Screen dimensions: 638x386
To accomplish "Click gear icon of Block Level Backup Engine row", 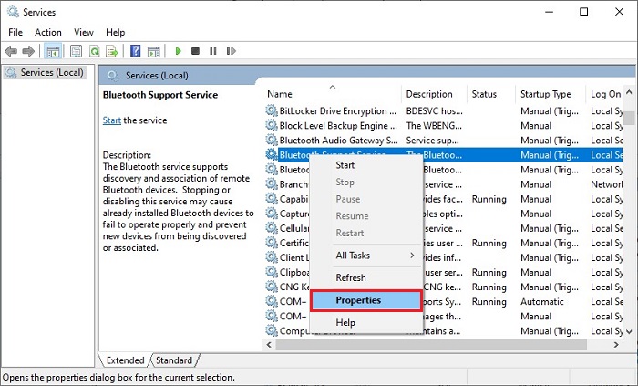I will [x=272, y=125].
